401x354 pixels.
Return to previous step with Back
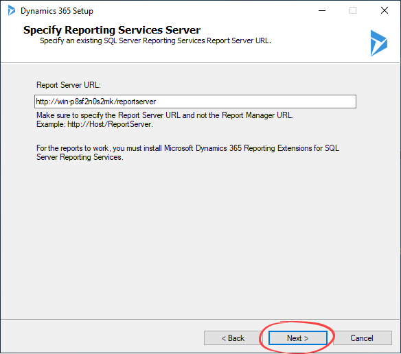pyautogui.click(x=233, y=338)
